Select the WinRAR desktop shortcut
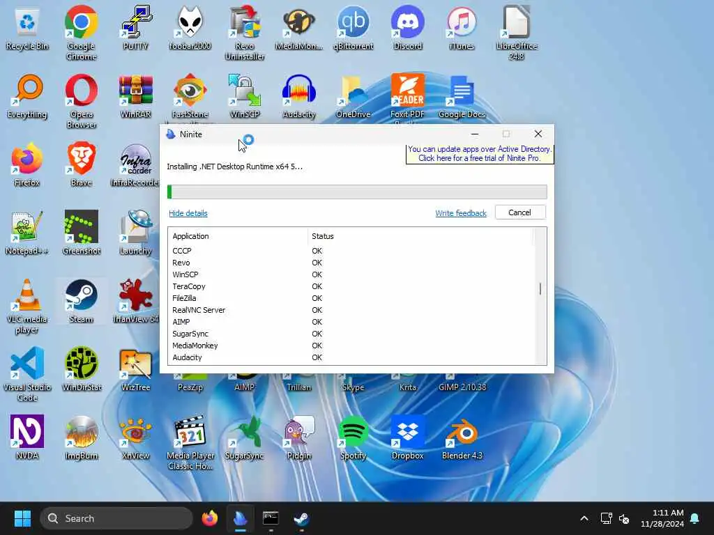The width and height of the screenshot is (714, 535). click(136, 96)
